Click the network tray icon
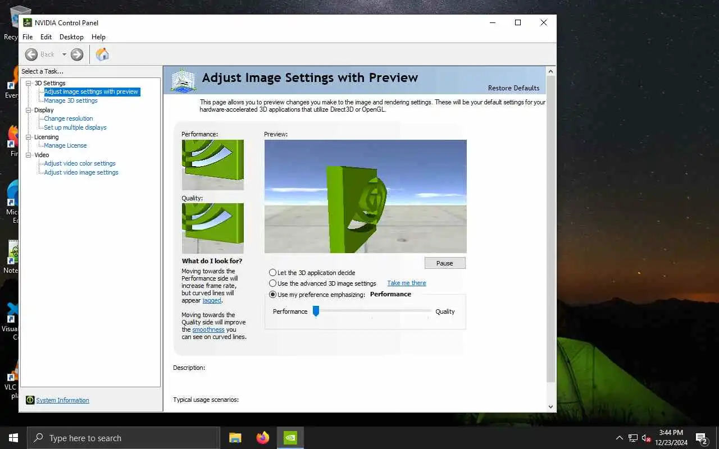The height and width of the screenshot is (449, 719). 632,438
